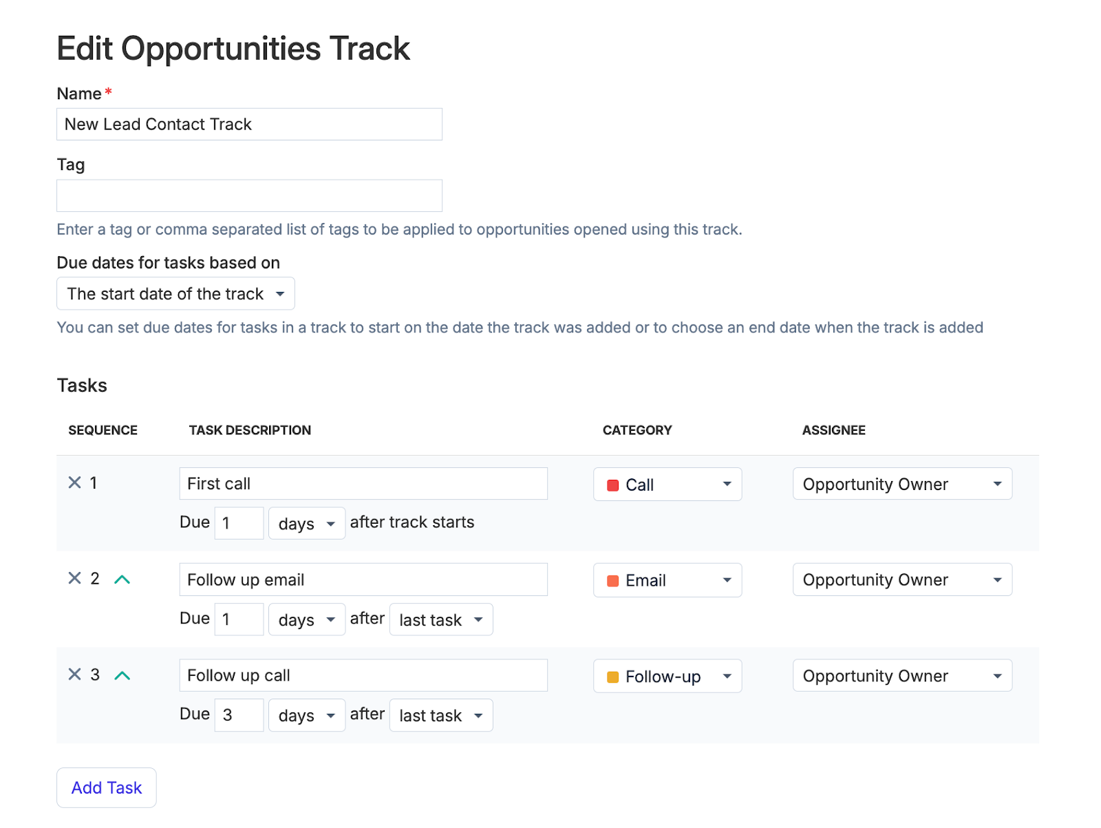Viewport: 1101px width, 828px height.
Task: Open the Follow-up category dropdown
Action: tap(667, 676)
